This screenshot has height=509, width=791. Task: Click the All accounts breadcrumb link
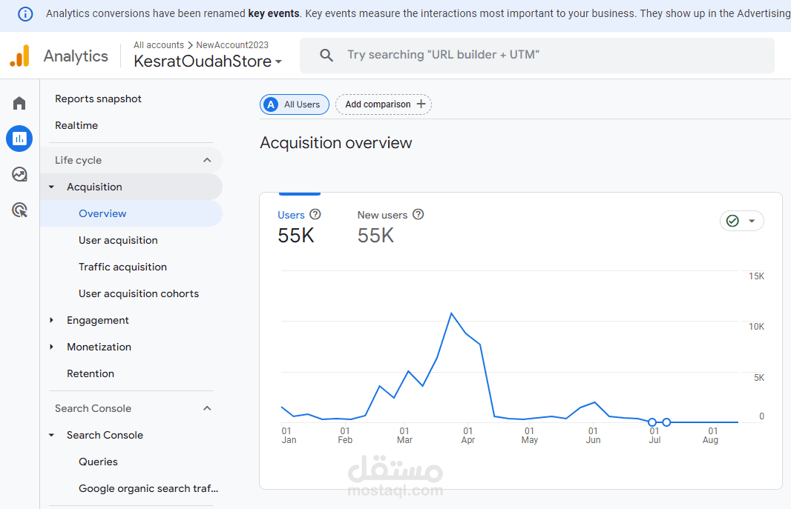tap(158, 44)
